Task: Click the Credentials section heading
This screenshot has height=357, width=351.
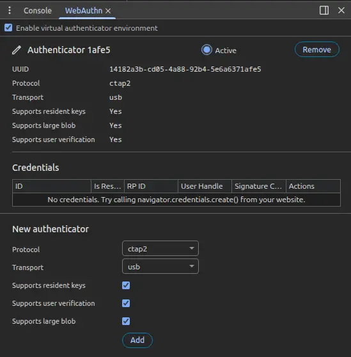Action: pos(36,168)
